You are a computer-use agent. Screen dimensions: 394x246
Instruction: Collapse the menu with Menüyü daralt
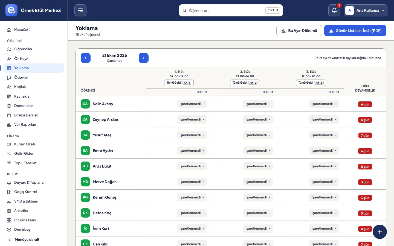(x=34, y=240)
